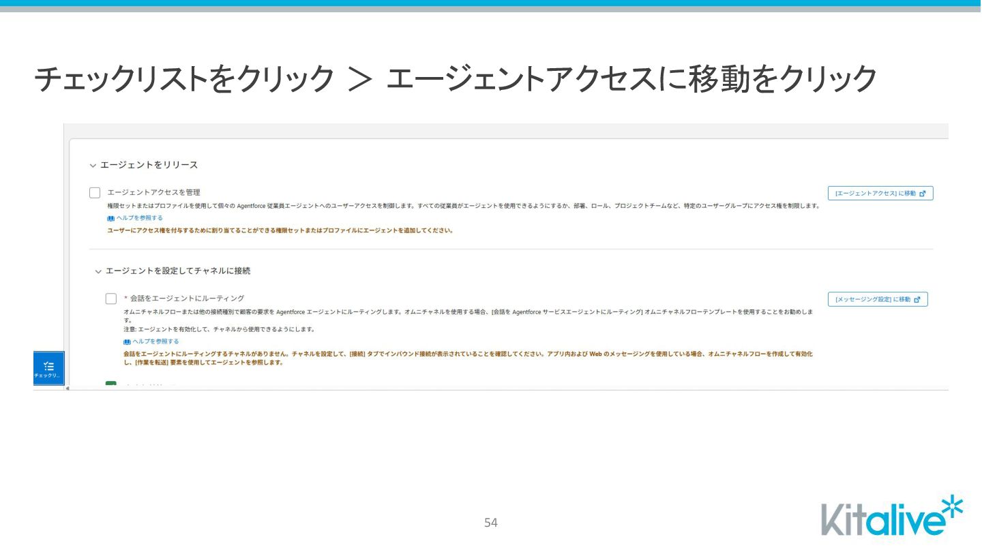
Task: Click the horizontal scrollbar left arrow
Action: (x=67, y=388)
